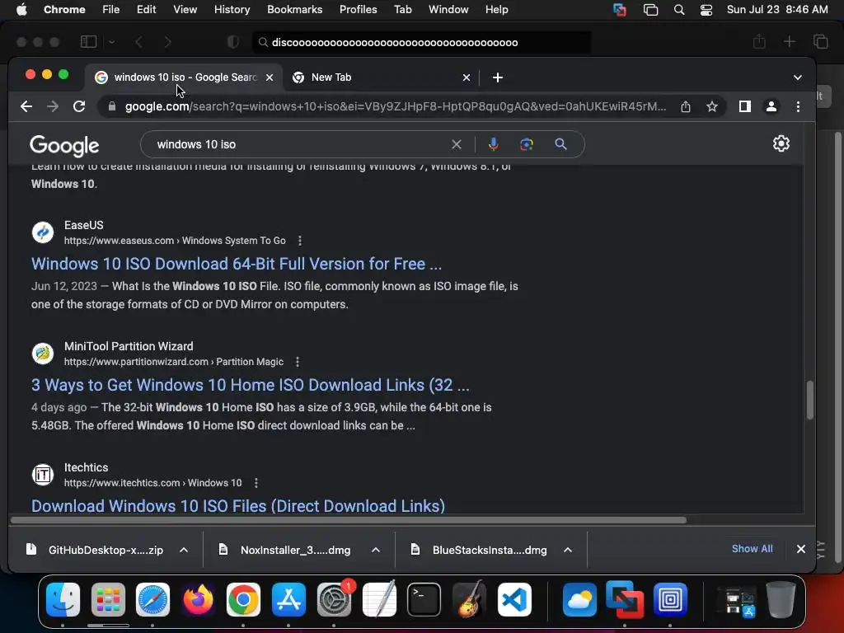Launch Safari from the Dock
Image resolution: width=844 pixels, height=633 pixels.
pos(152,599)
